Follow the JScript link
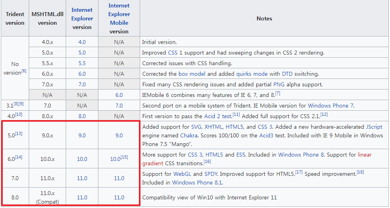Screen dimensions: 390x208 click(374, 127)
